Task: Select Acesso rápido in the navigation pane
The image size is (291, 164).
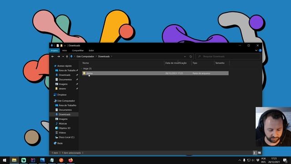Action: coord(64,66)
